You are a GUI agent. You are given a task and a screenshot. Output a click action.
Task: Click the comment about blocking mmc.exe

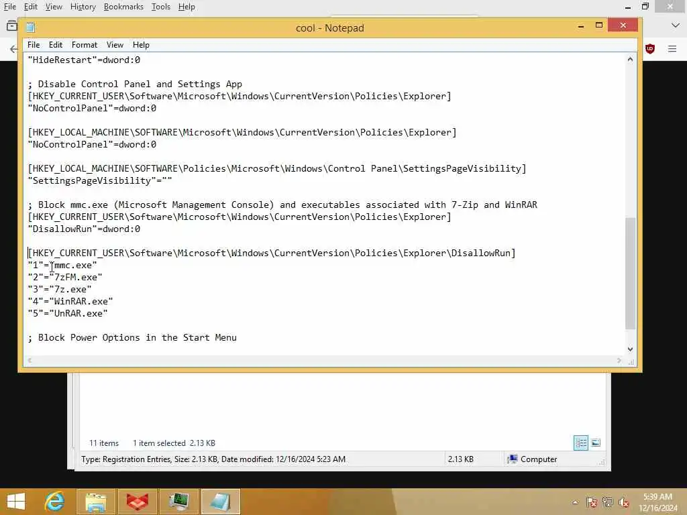coord(282,205)
